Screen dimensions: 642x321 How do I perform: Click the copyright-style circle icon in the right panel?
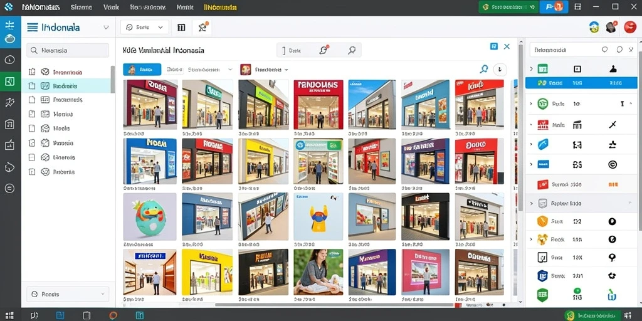click(613, 165)
